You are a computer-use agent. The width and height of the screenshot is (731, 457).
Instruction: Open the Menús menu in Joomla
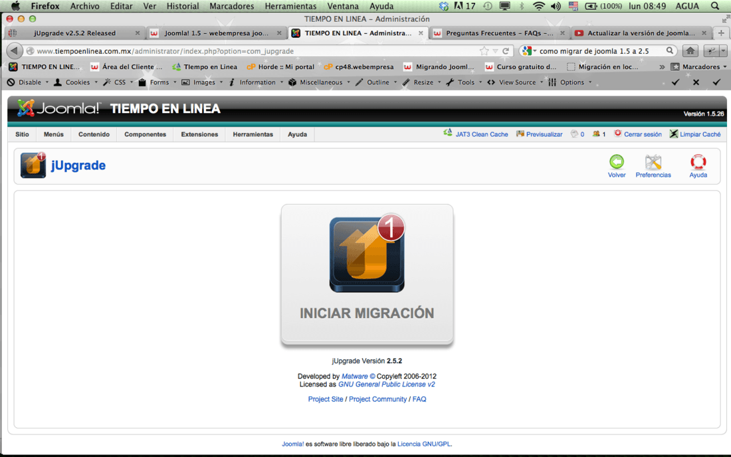(x=54, y=134)
